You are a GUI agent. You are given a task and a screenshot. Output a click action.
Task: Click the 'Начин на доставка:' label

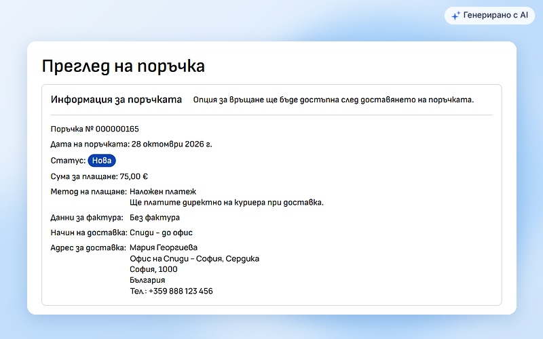point(89,233)
